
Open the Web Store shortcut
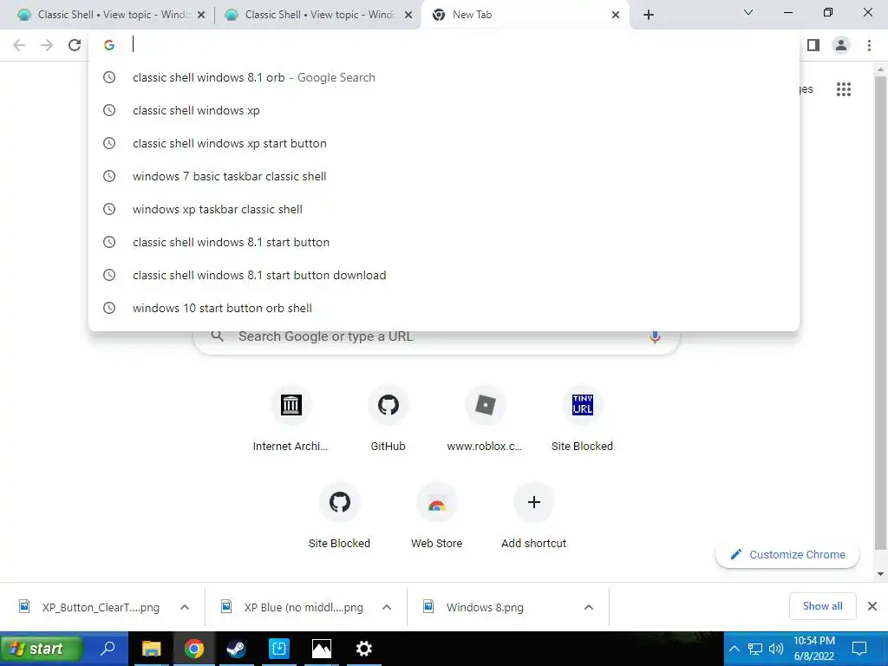pyautogui.click(x=437, y=516)
